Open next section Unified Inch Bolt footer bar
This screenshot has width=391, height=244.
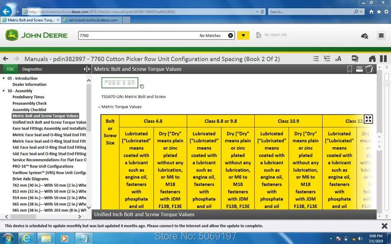point(234,214)
